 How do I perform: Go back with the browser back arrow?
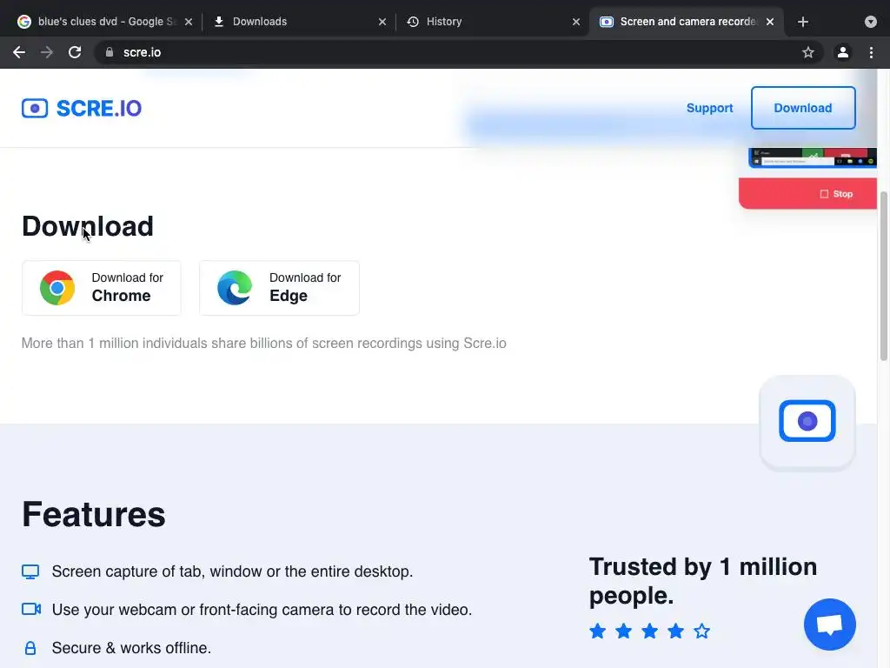click(19, 52)
